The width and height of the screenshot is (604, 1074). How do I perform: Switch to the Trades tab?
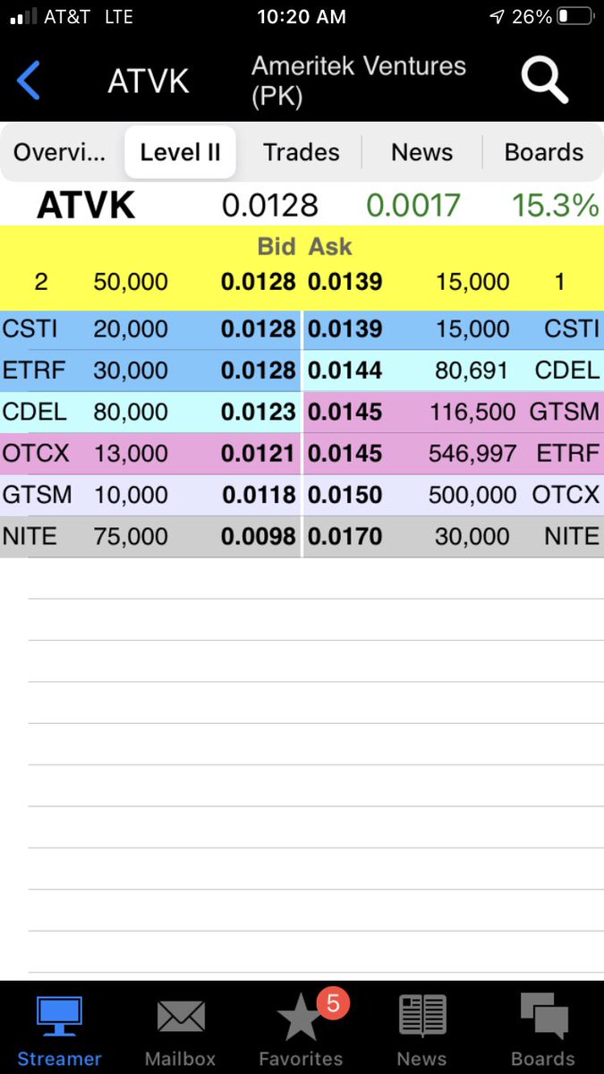302,152
